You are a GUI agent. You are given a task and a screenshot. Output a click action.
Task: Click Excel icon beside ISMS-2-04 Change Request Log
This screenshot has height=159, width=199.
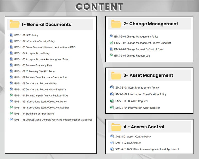(x=111, y=55)
